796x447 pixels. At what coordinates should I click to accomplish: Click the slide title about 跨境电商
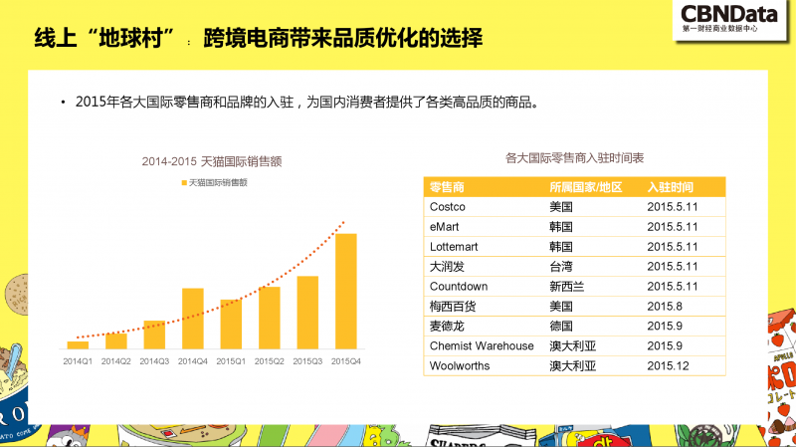(259, 38)
